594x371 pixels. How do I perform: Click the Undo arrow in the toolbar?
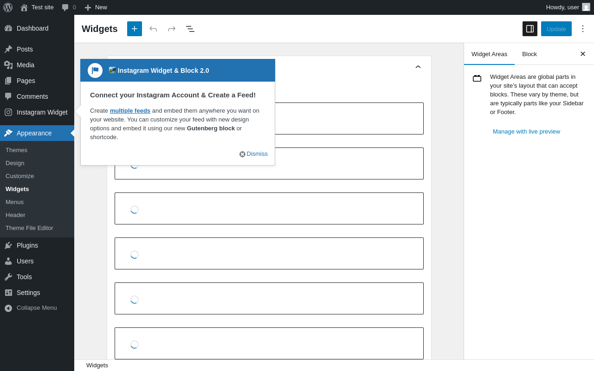coord(153,29)
